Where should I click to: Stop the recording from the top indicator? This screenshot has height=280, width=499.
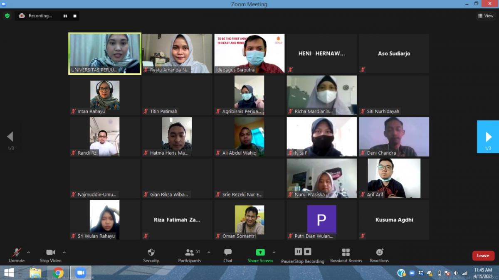[x=75, y=16]
